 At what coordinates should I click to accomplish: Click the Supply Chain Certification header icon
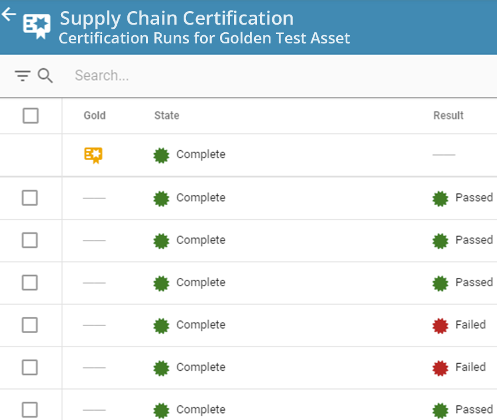(36, 26)
